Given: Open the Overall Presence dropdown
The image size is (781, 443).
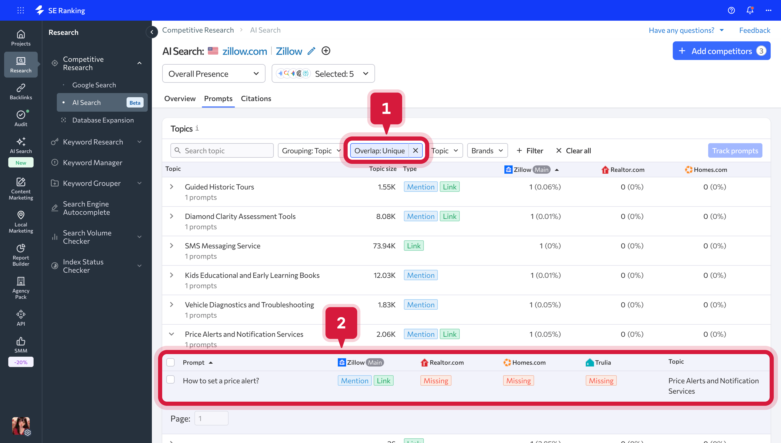Looking at the screenshot, I should 214,73.
